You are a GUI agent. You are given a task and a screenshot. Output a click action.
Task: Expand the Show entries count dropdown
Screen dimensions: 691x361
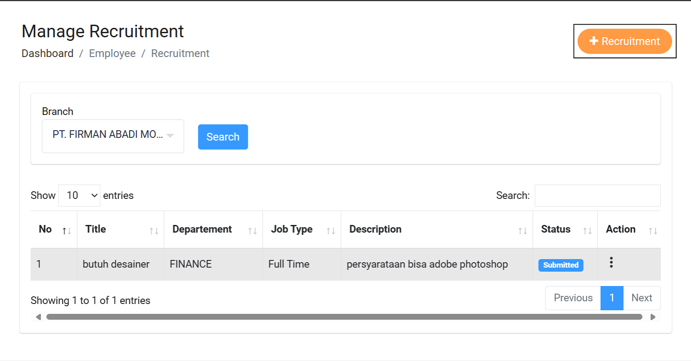click(79, 195)
